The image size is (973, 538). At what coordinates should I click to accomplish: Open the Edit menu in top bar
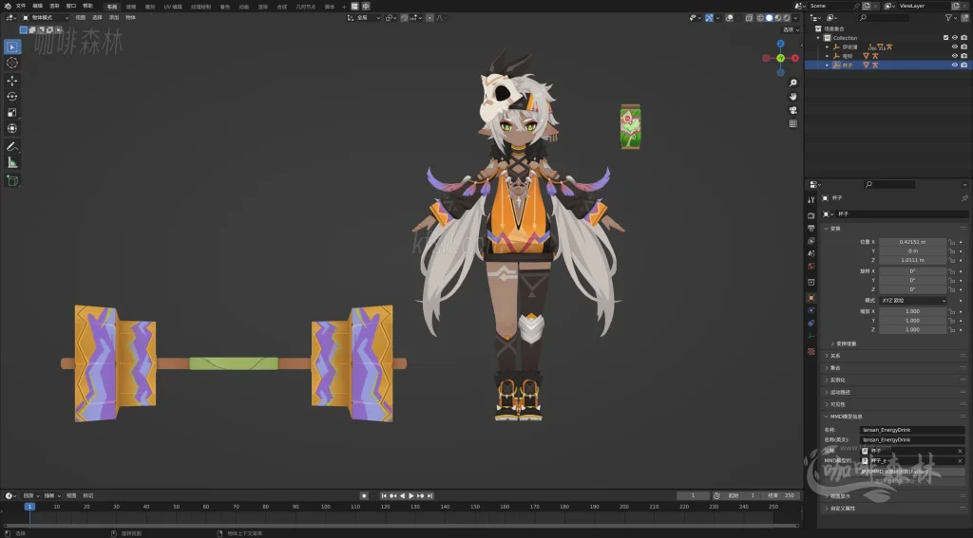coord(37,6)
